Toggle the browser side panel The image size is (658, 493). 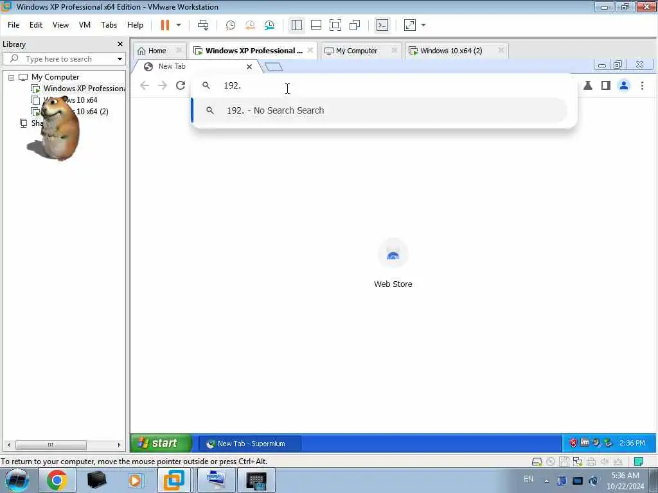click(605, 85)
